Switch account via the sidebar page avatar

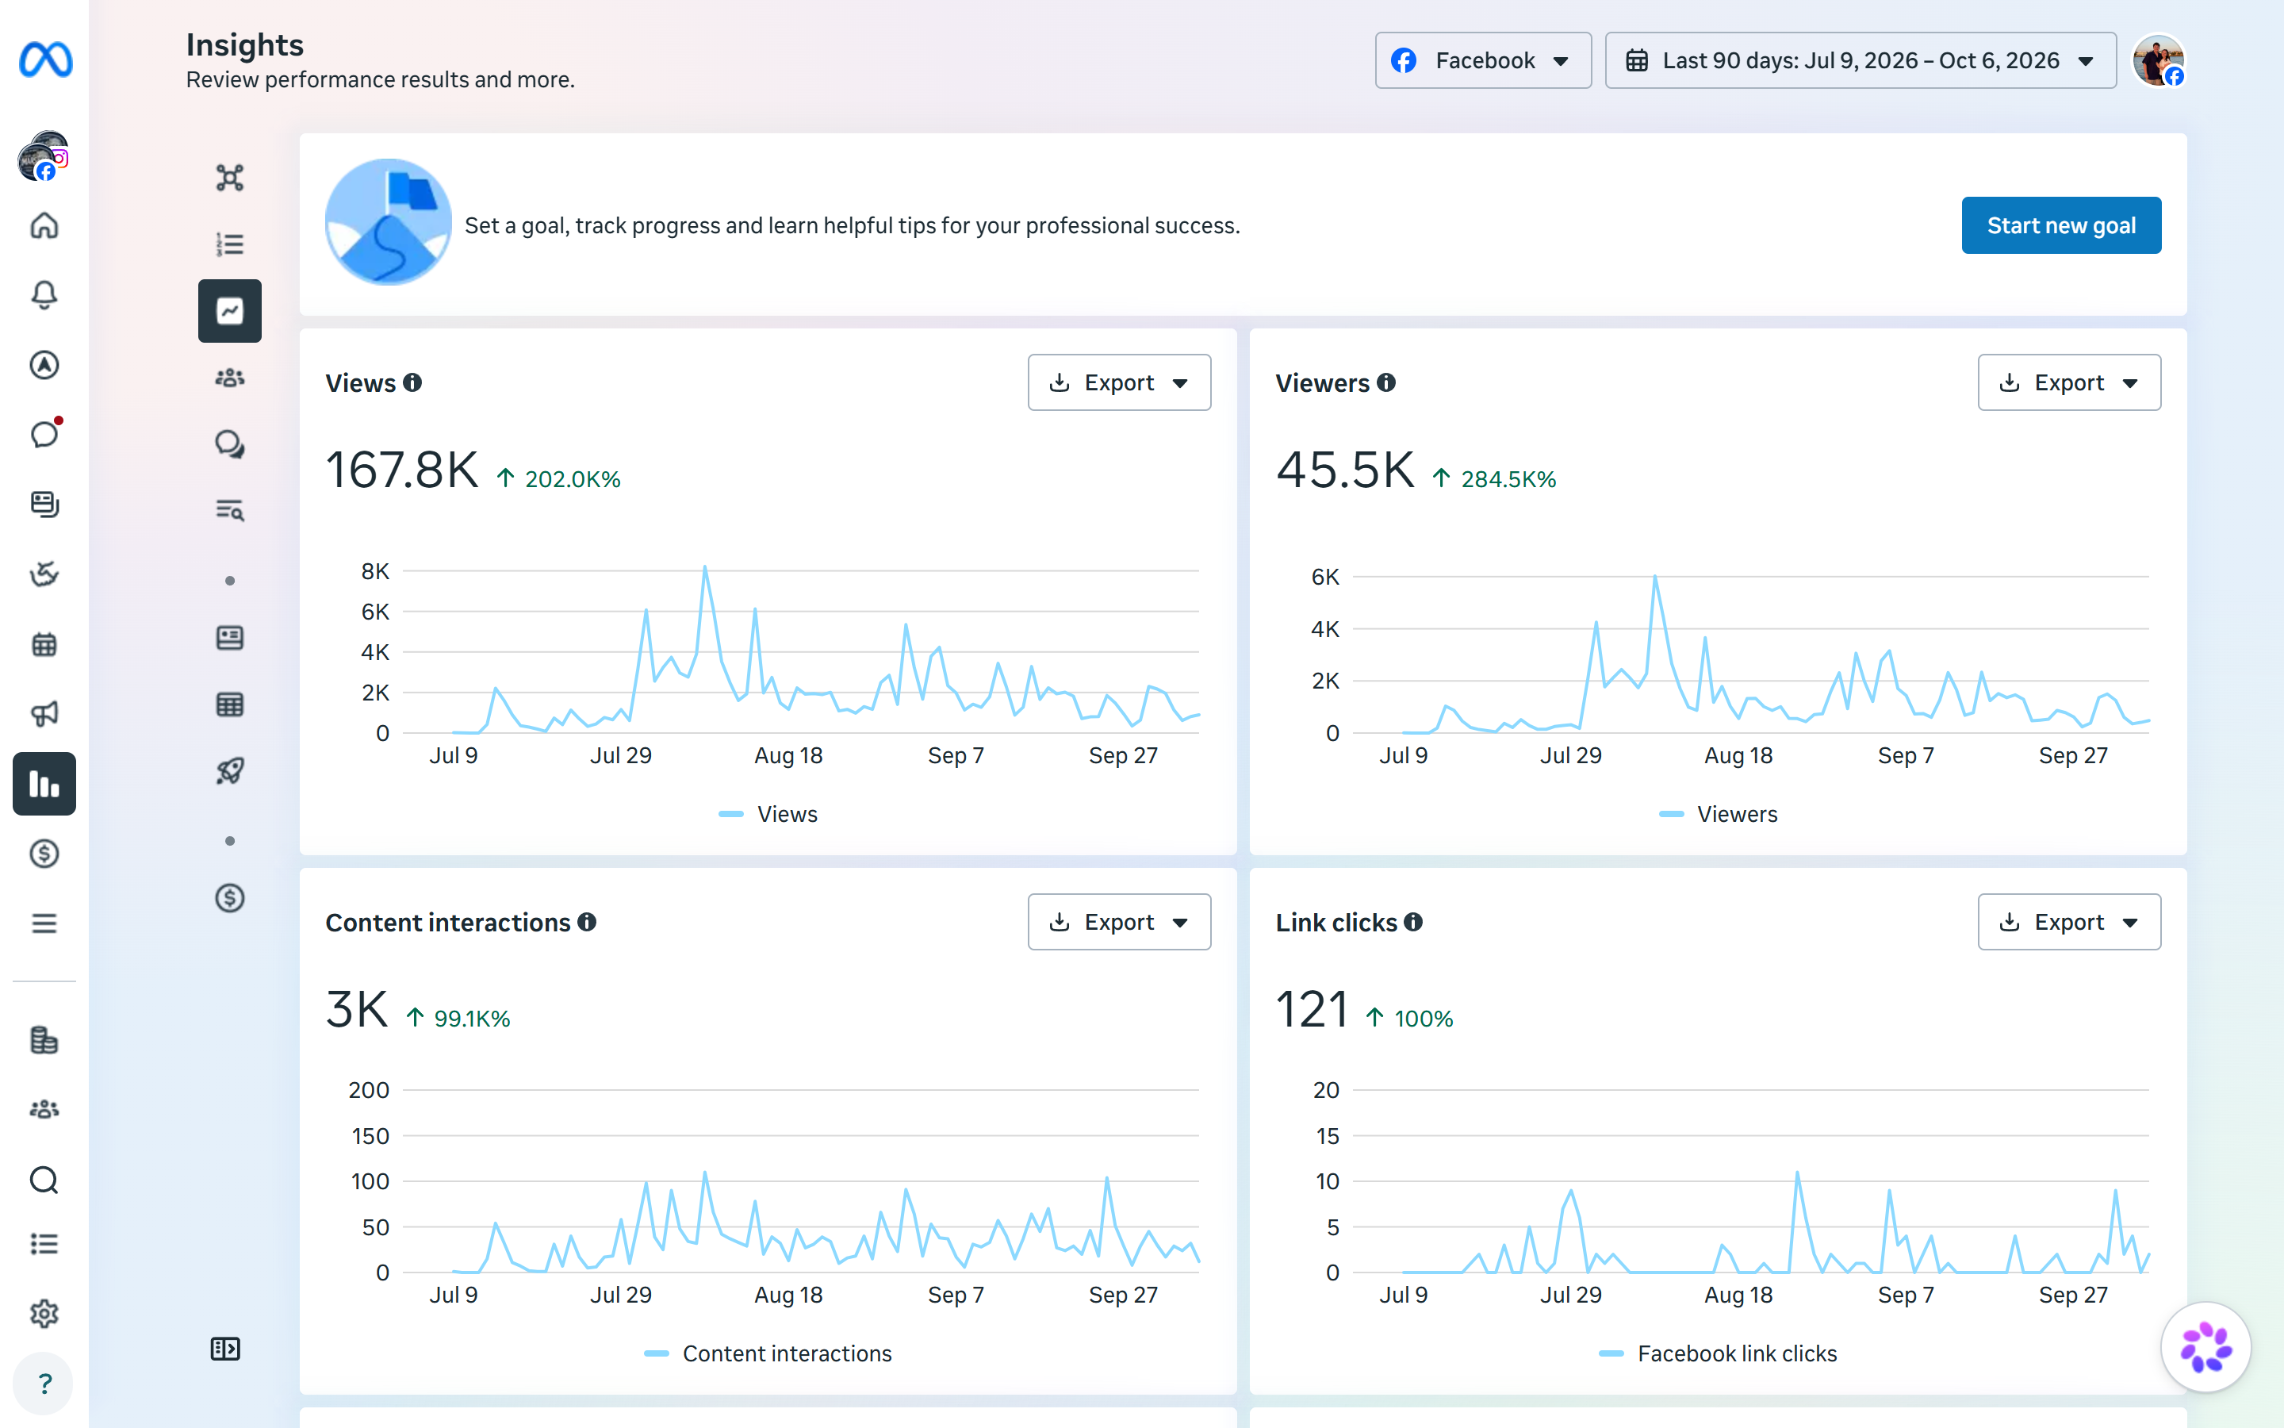(x=44, y=155)
